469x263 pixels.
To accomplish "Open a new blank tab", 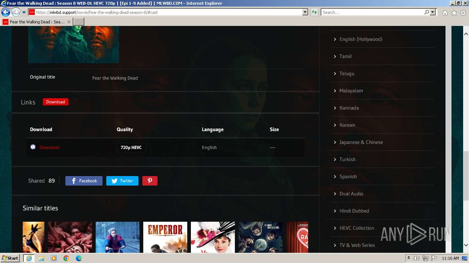I will tap(79, 22).
